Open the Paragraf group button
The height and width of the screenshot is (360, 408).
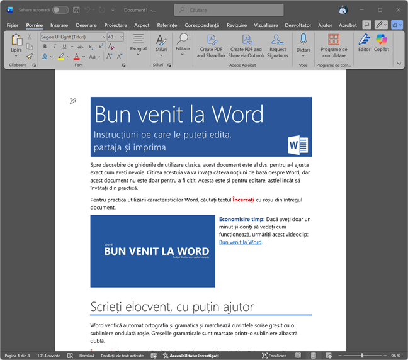[139, 45]
